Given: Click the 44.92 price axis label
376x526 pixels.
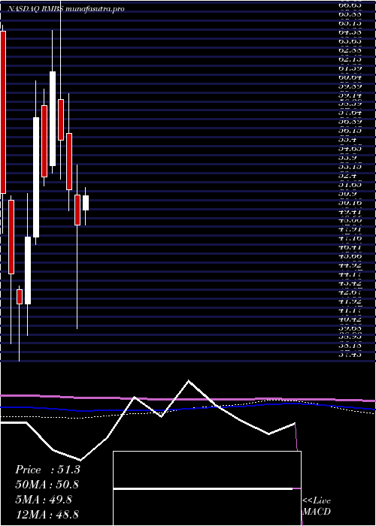Looking at the screenshot, I should coord(350,265).
